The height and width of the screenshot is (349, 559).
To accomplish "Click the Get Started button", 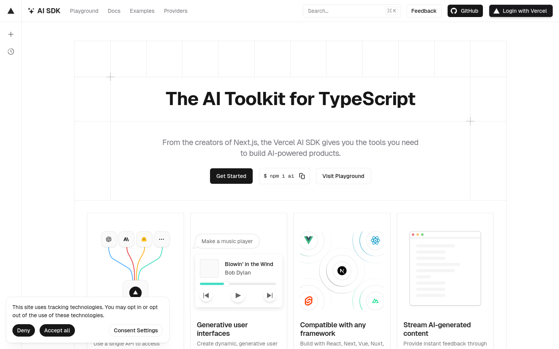I will (x=231, y=176).
